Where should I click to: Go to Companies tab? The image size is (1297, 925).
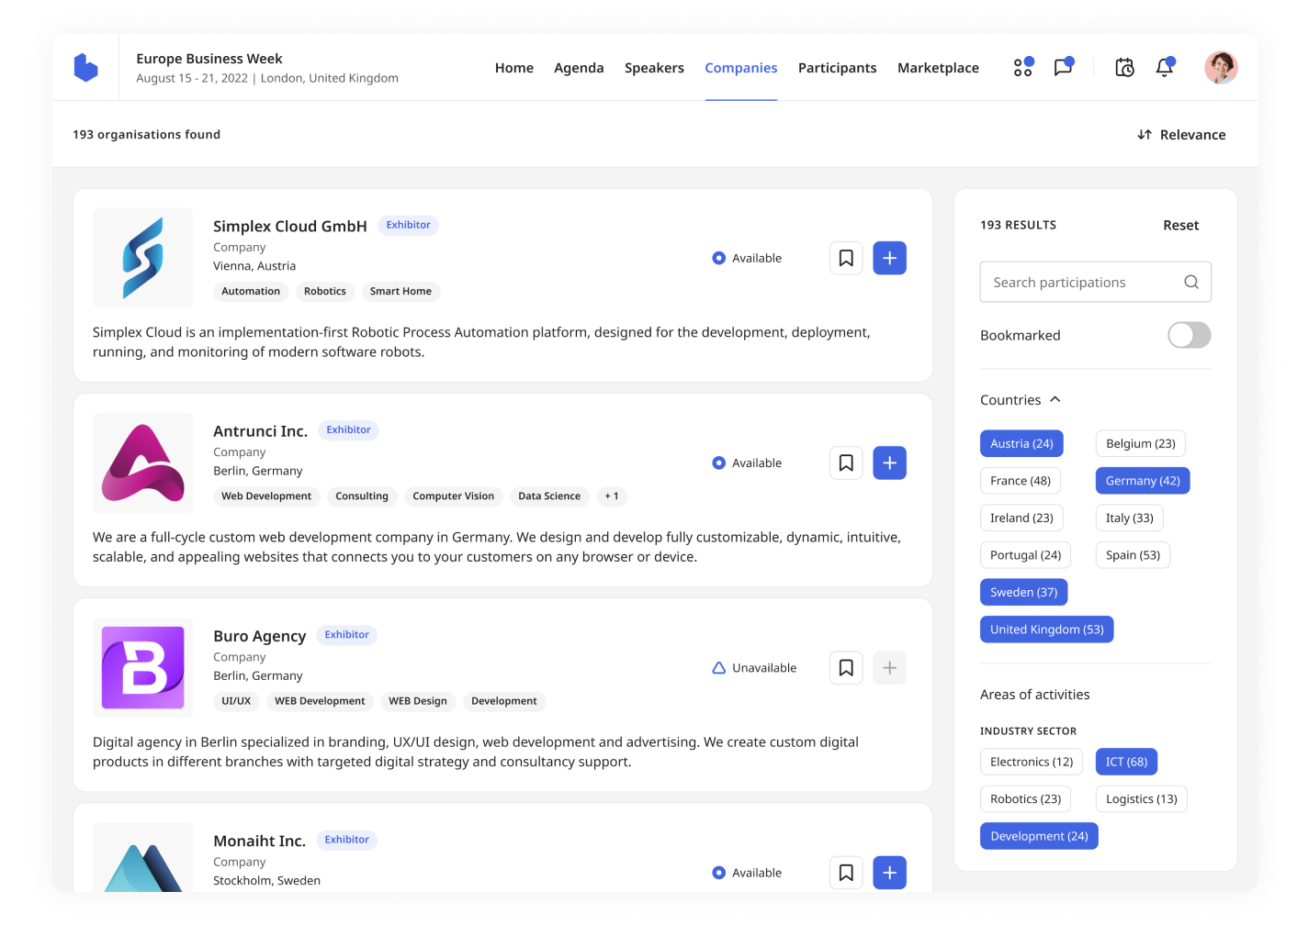click(740, 68)
